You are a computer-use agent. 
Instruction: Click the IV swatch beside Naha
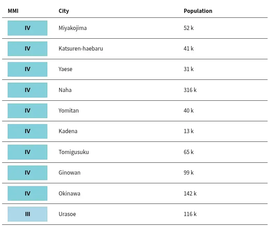(x=28, y=90)
